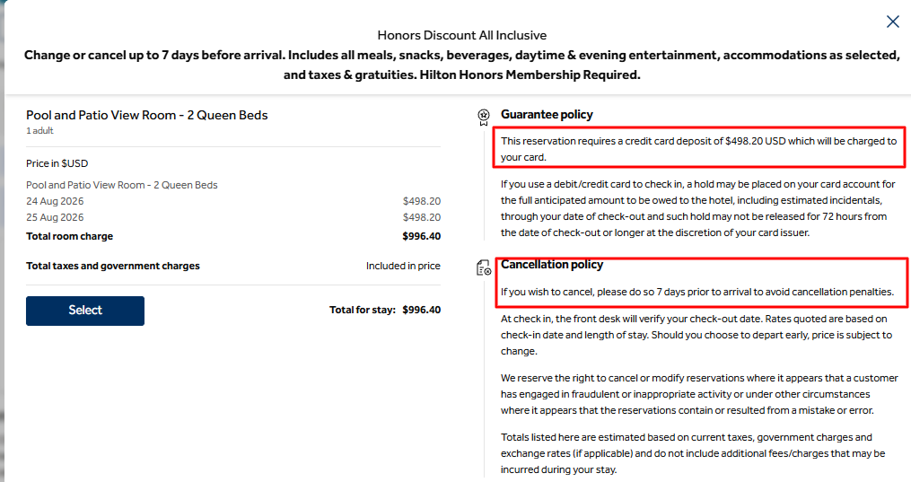Image resolution: width=911 pixels, height=482 pixels.
Task: Click the Pool and Patio View Room heading
Action: [147, 115]
